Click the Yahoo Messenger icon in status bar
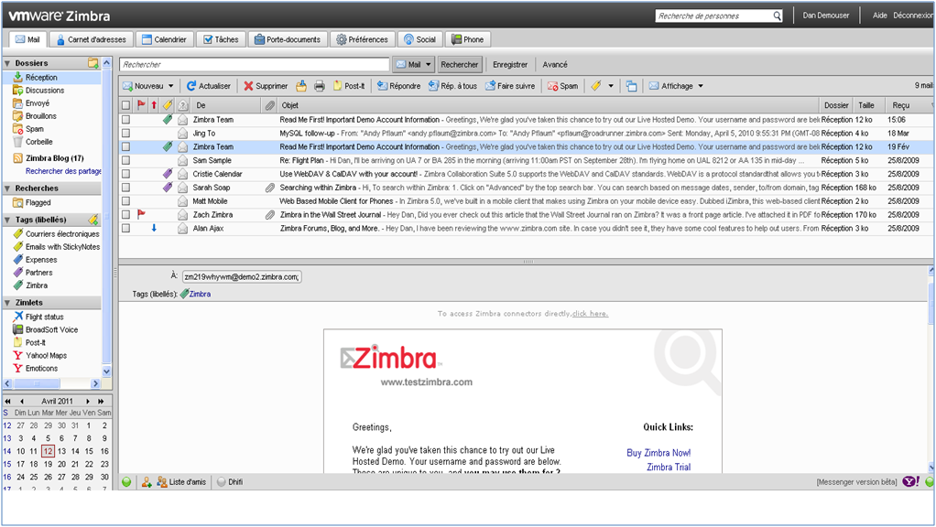The image size is (936, 527). 911,481
